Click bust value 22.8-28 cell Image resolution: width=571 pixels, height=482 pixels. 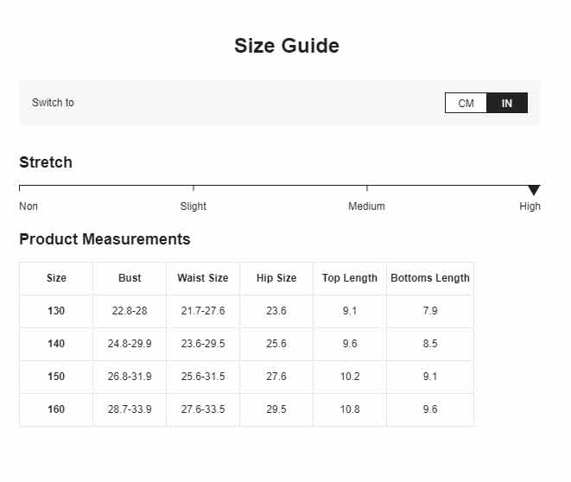click(130, 311)
